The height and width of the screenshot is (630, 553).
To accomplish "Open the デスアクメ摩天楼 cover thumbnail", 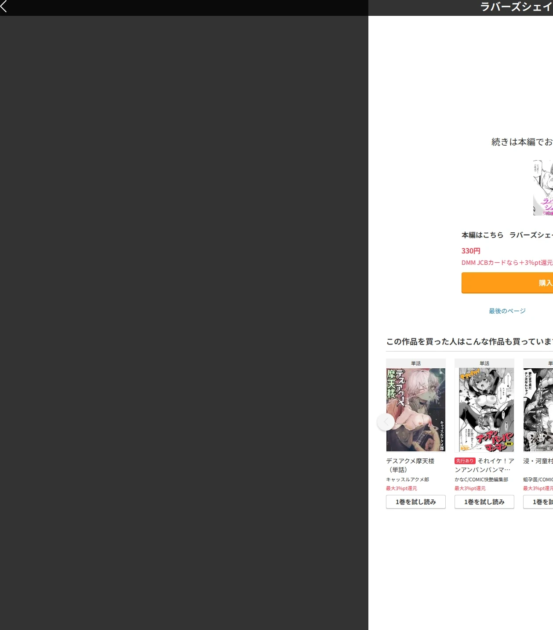I will 416,410.
